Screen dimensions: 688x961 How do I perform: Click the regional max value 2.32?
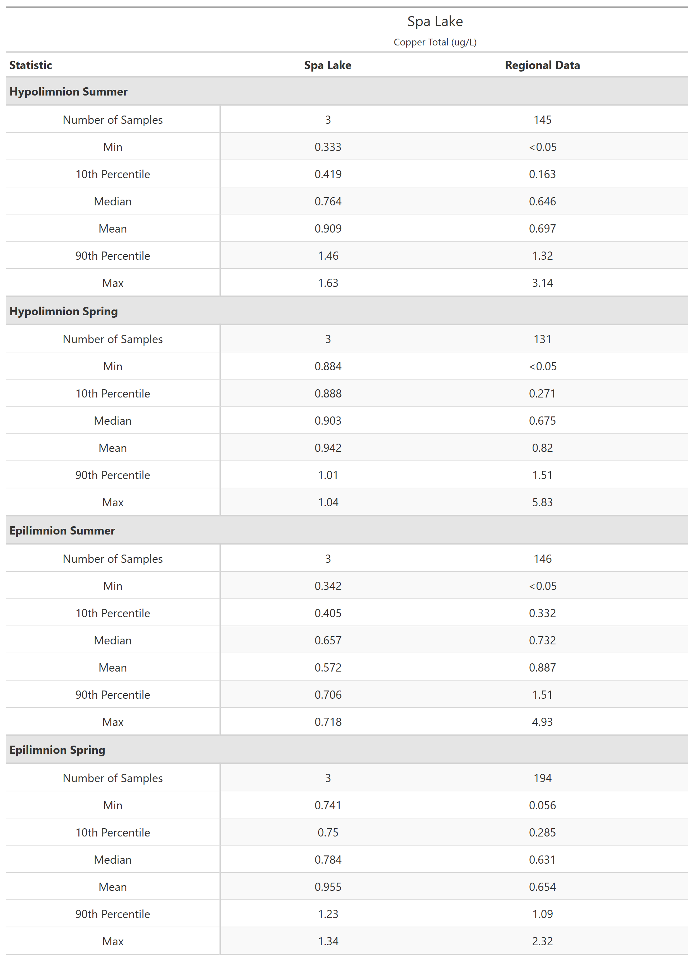[x=542, y=941]
